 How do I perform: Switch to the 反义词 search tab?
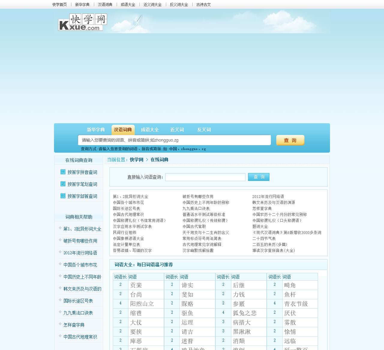tap(204, 130)
